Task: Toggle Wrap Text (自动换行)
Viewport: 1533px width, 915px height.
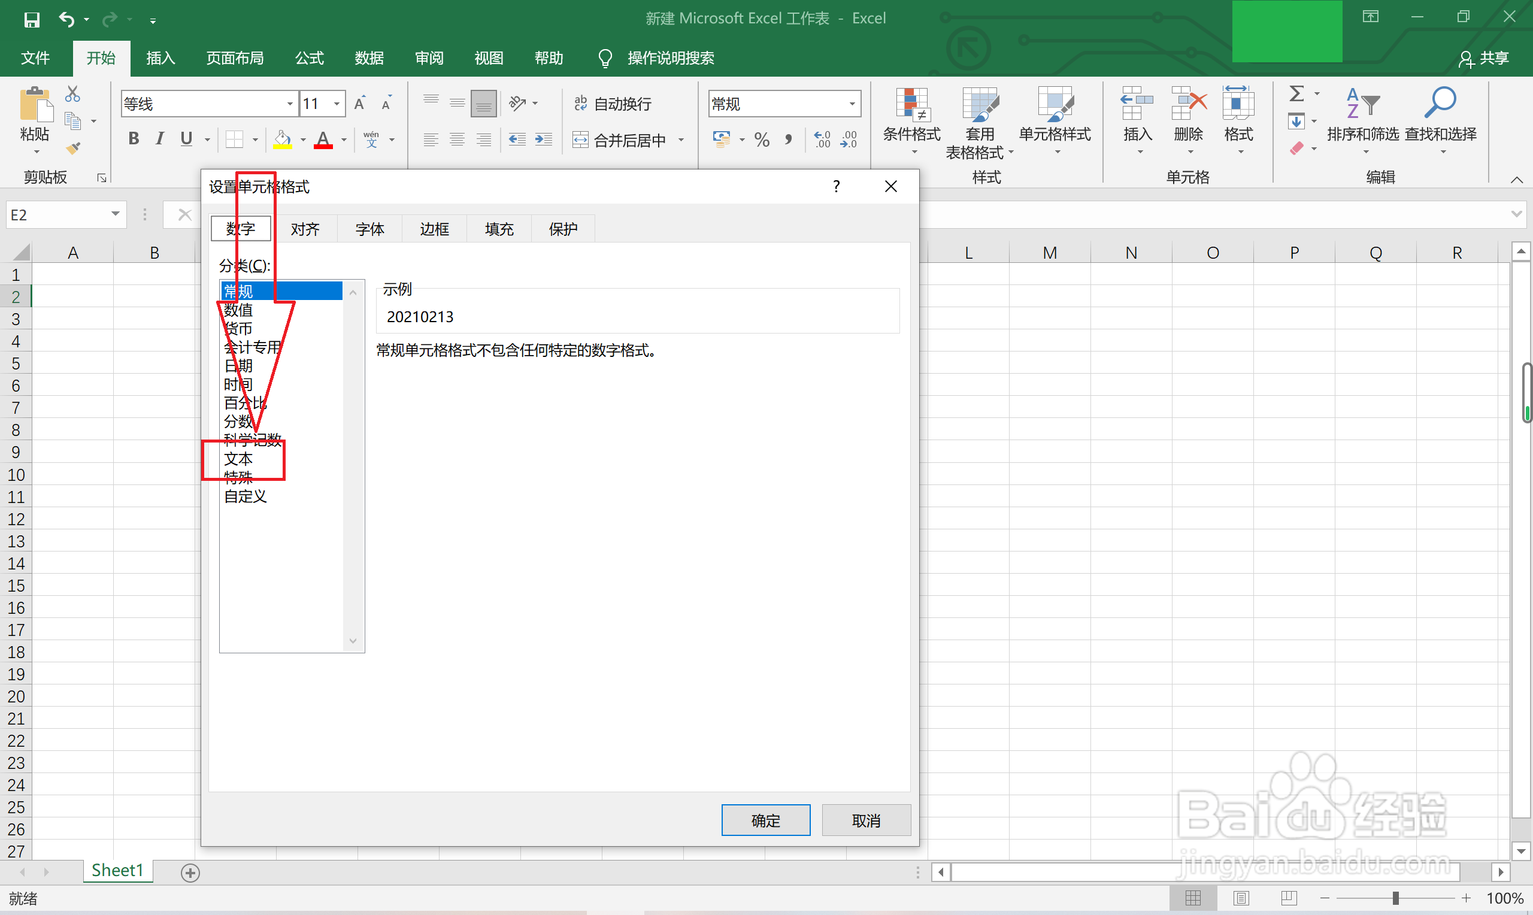Action: [612, 104]
